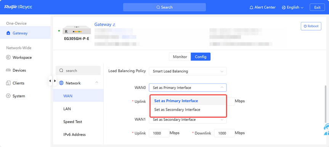The width and height of the screenshot is (329, 147).
Task: Click the config search magnifier icon
Action: pyautogui.click(x=61, y=70)
